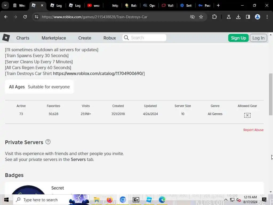
Task: Click the Report Abuse link
Action: coord(253,130)
